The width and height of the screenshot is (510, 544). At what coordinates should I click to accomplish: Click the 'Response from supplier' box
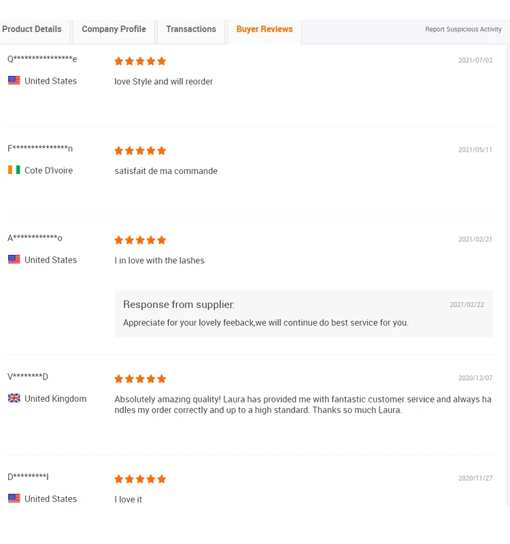point(303,313)
